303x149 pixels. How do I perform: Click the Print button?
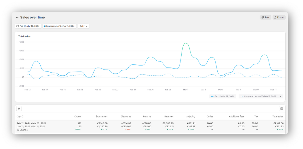(x=265, y=17)
